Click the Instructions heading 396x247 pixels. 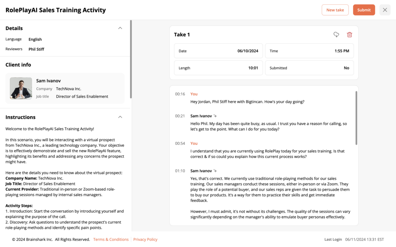pos(20,117)
